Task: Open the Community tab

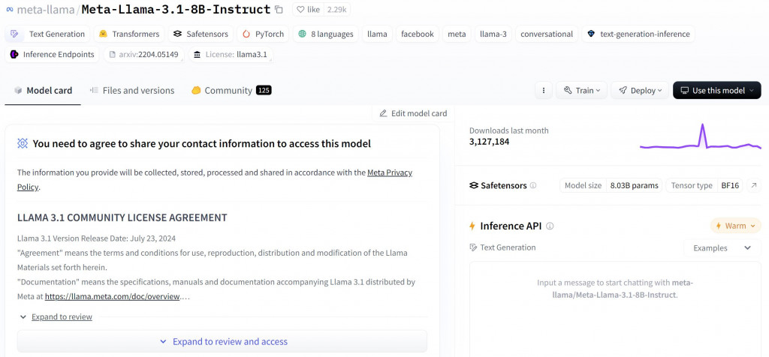Action: click(x=228, y=90)
